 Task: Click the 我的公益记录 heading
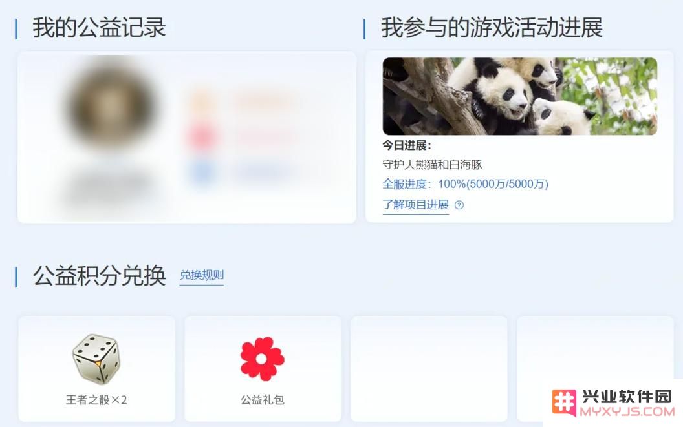(99, 28)
